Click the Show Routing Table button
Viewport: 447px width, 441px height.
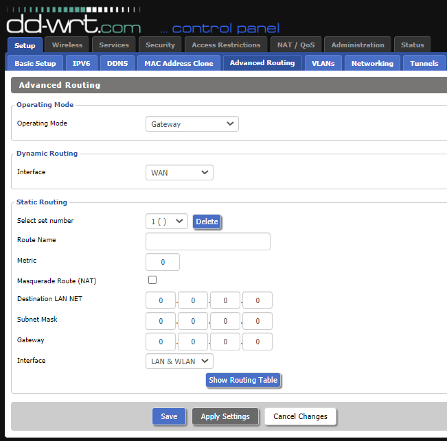(243, 380)
